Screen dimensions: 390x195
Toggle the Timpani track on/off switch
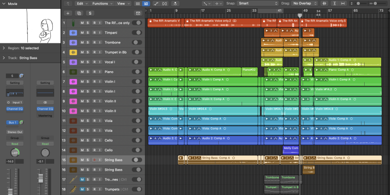(137, 33)
